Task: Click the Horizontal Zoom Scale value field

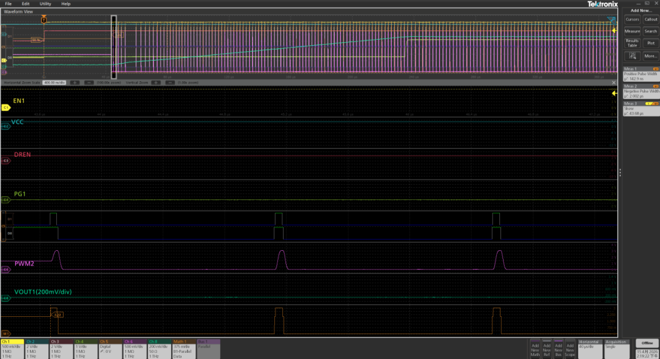Action: pyautogui.click(x=55, y=83)
